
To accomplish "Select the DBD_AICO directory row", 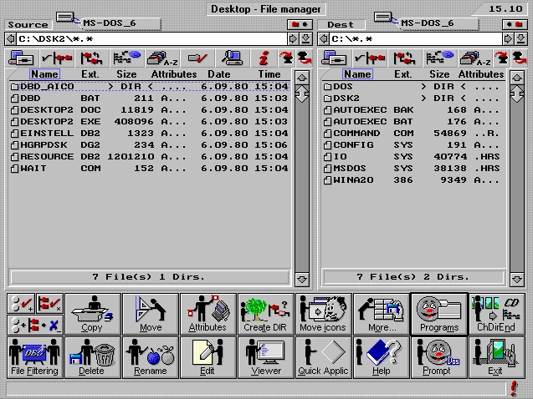I will pos(150,87).
